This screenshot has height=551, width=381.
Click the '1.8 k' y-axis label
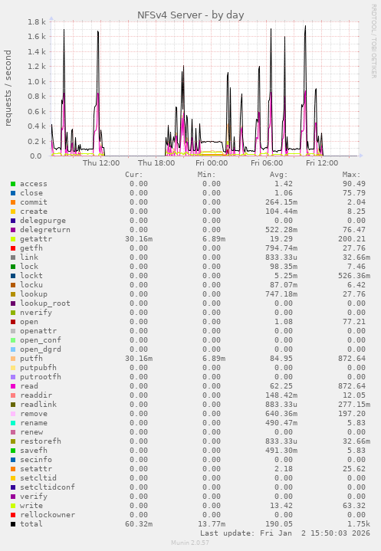(37, 21)
